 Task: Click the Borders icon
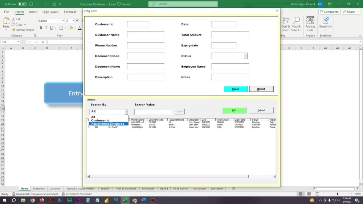click(x=61, y=28)
